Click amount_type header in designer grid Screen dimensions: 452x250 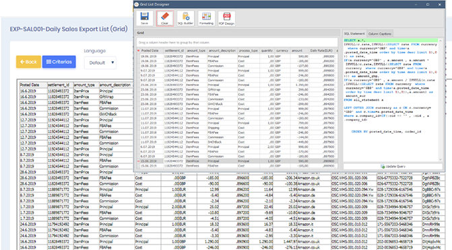196,50
